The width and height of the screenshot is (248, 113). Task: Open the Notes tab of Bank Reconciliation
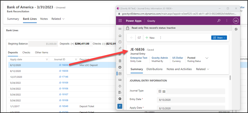pyautogui.click(x=44, y=19)
